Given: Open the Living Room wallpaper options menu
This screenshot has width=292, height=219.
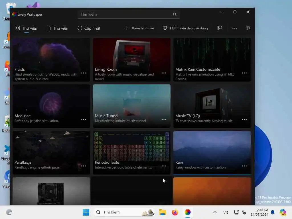Looking at the screenshot, I should pos(164,73).
